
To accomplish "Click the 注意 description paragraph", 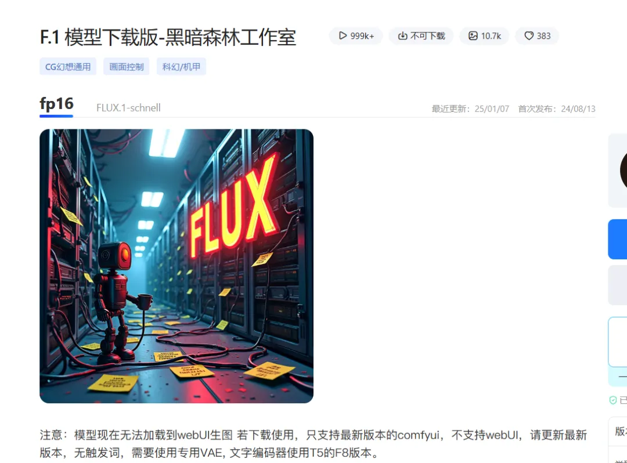I will click(x=313, y=443).
